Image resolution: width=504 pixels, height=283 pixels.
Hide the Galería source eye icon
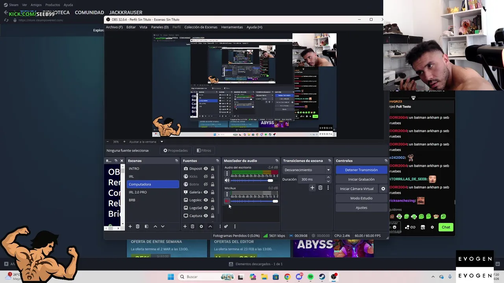point(206,192)
